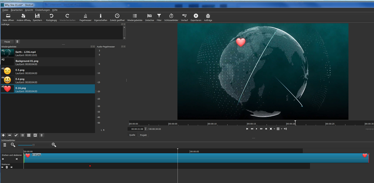The image size is (374, 183).
Task: Switch to the Projekt tab
Action: pos(143,135)
